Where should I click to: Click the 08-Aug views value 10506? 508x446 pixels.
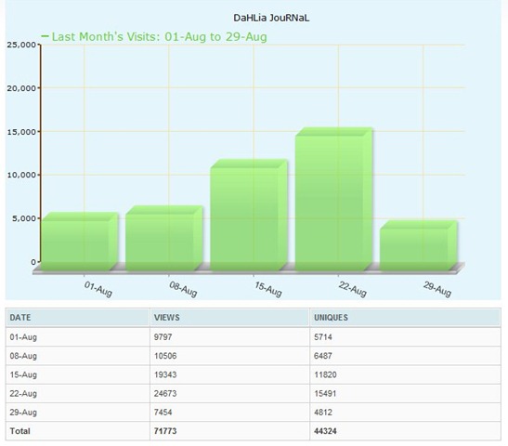pos(165,356)
